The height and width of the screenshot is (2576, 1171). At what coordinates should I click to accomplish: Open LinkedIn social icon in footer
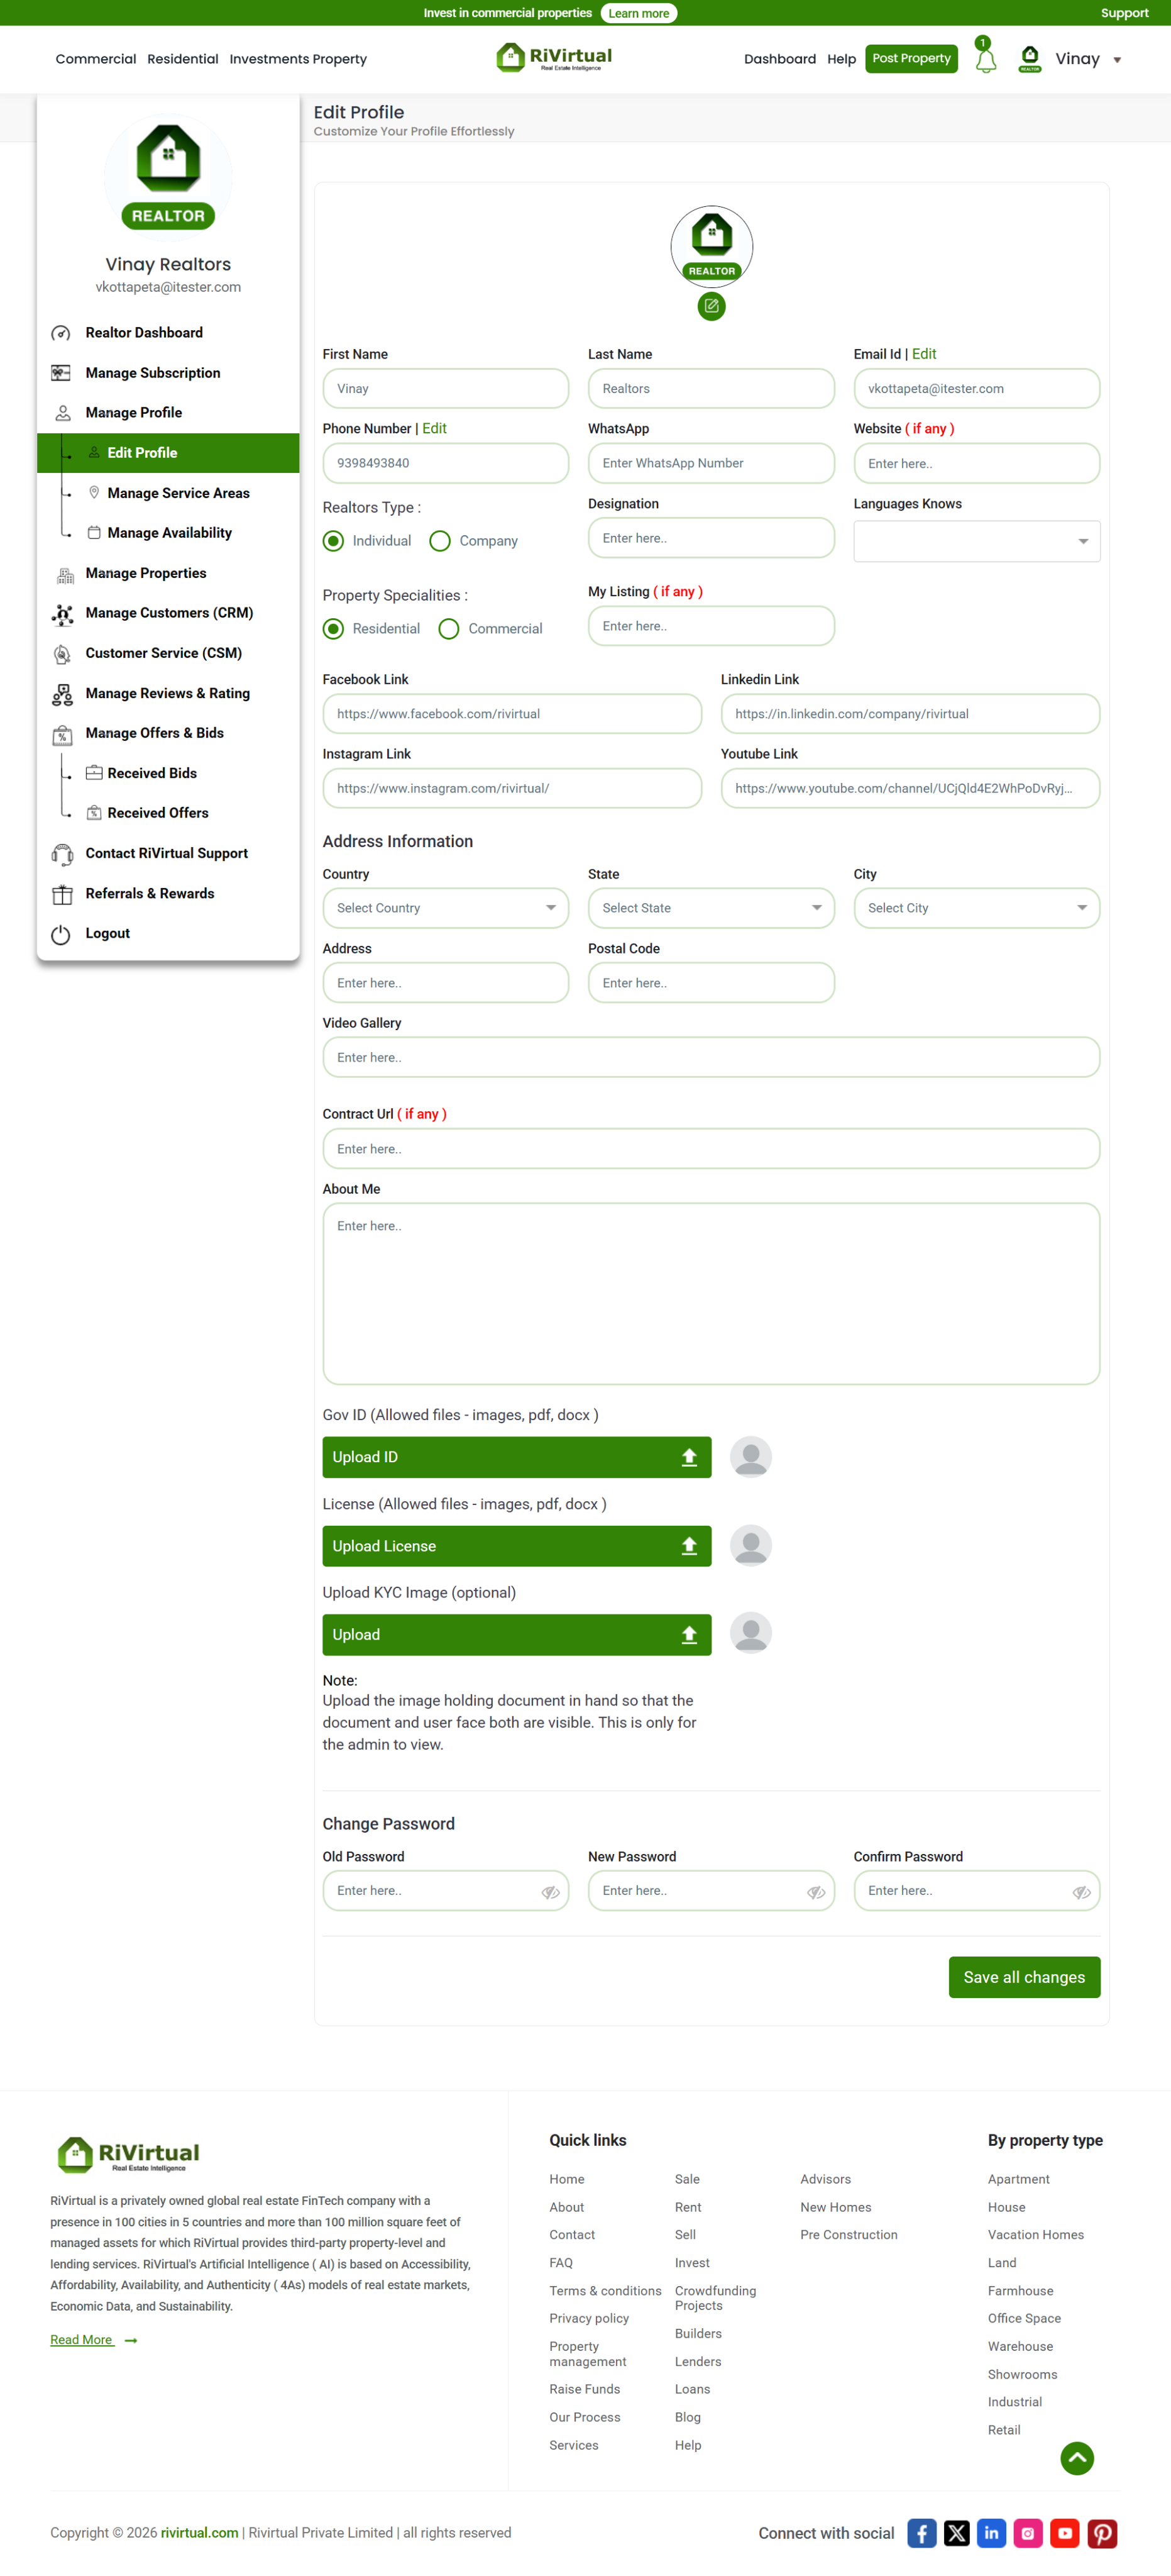[x=991, y=2532]
